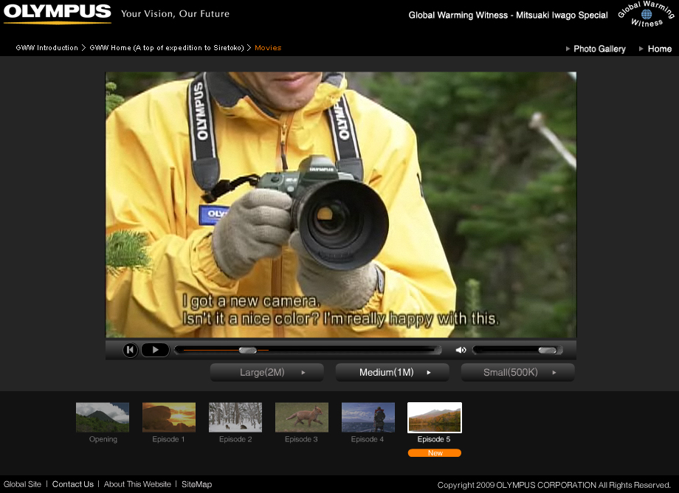Select Large(2M) video size
Image resolution: width=679 pixels, height=493 pixels.
266,373
